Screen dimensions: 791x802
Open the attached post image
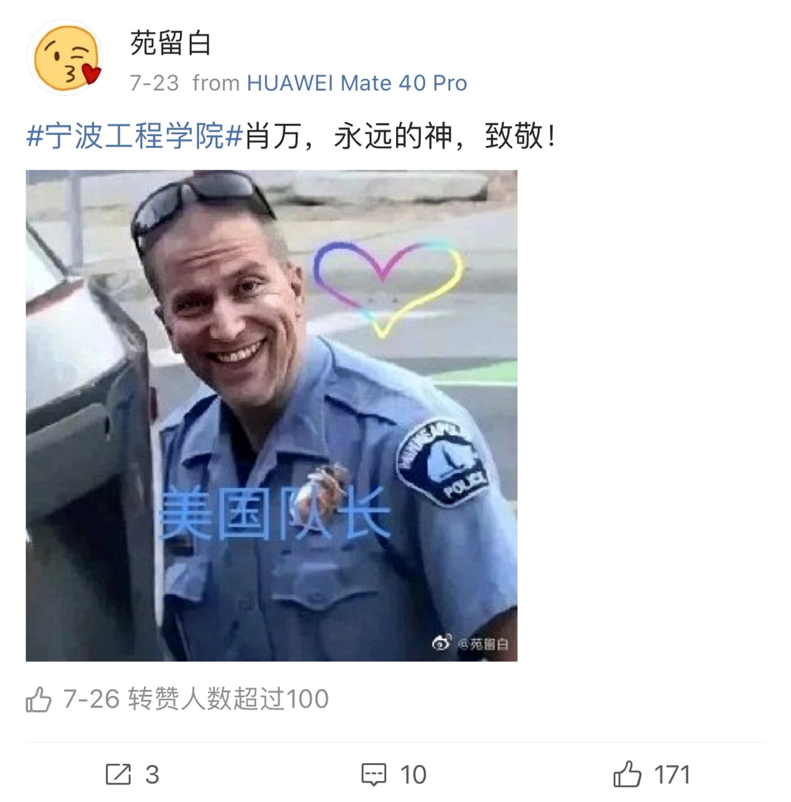tap(271, 415)
